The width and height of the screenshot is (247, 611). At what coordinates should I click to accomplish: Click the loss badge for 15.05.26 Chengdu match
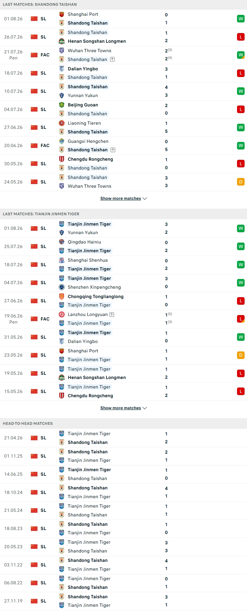(241, 391)
